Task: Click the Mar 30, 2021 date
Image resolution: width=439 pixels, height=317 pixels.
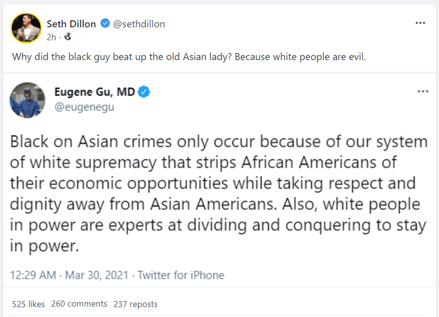Action: pyautogui.click(x=97, y=275)
